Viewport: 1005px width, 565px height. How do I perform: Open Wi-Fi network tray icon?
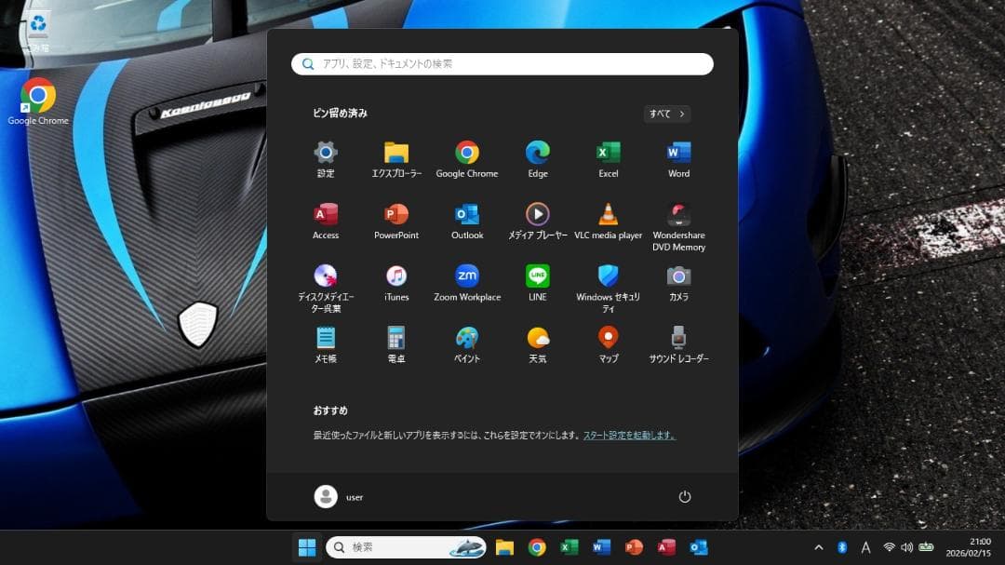pos(889,547)
